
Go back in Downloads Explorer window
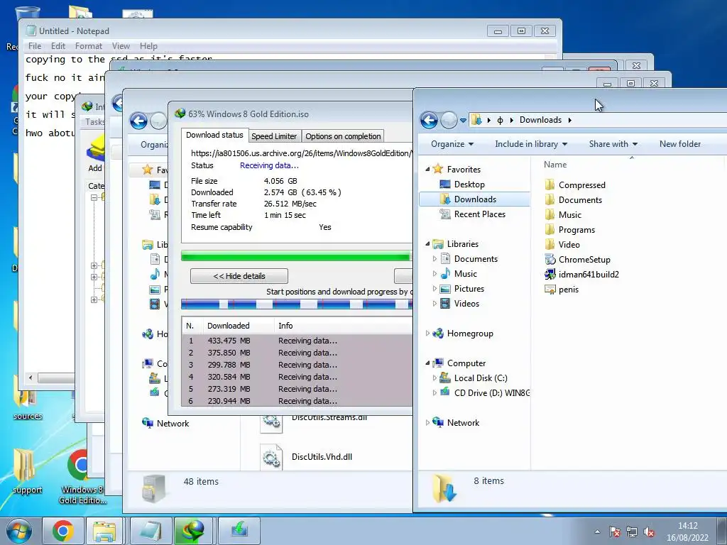pos(429,120)
